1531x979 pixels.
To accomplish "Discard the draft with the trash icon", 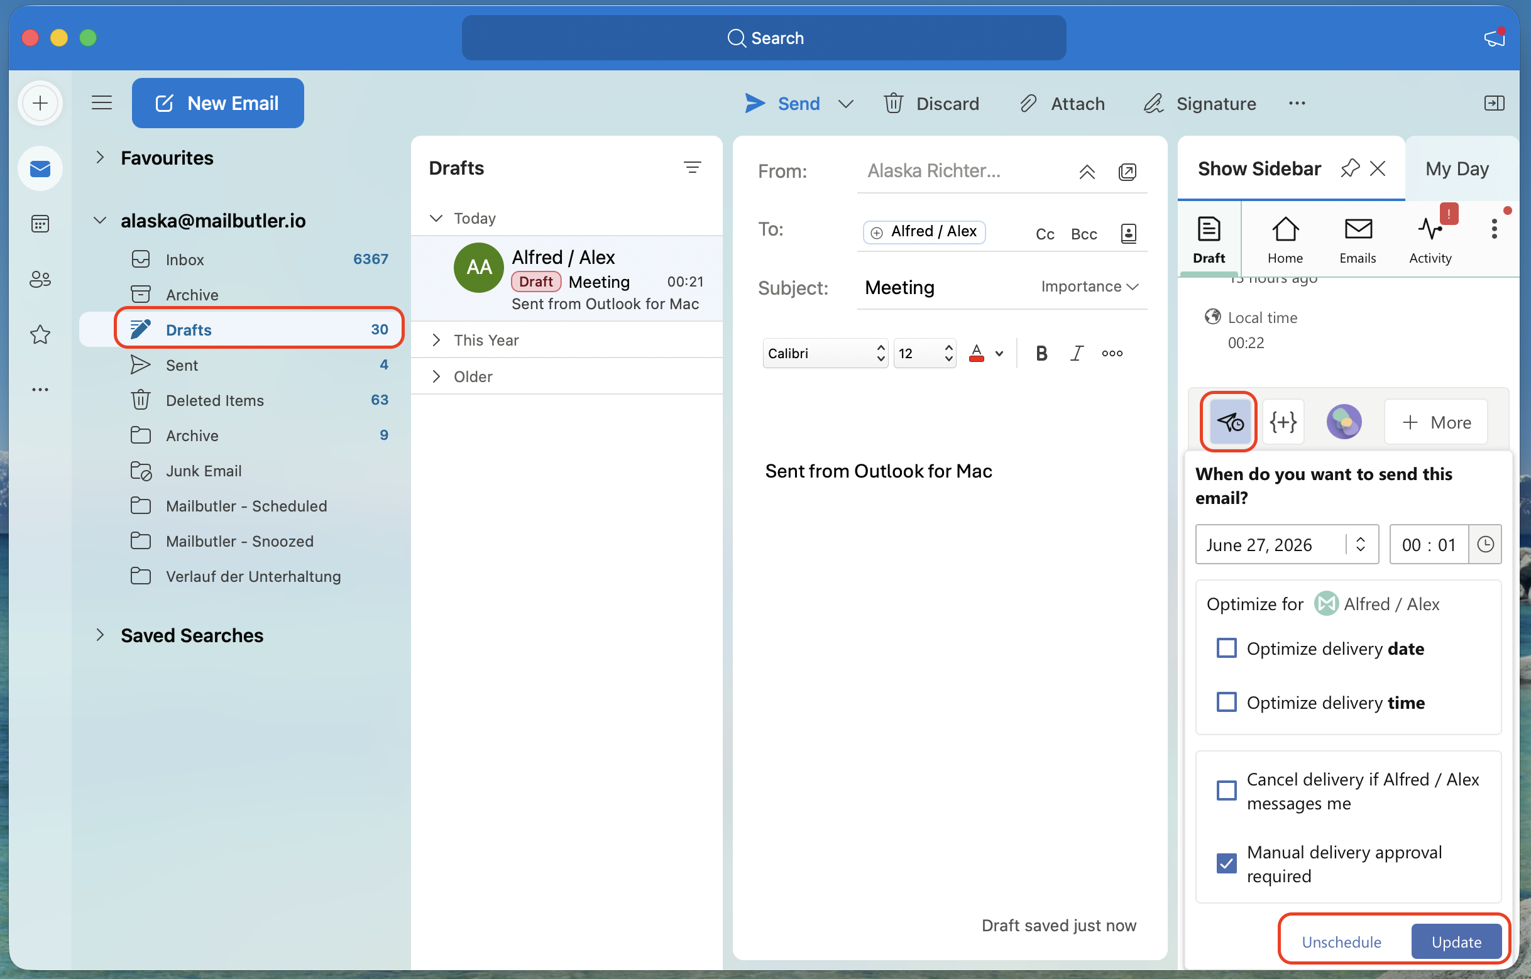I will coord(893,104).
